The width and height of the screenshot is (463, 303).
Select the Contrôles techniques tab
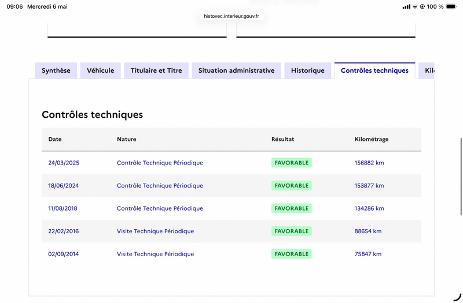374,70
